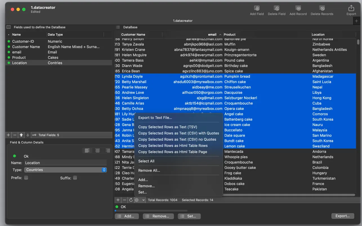Move the selected field up with arrow icon
The image size is (362, 226).
click(x=21, y=135)
